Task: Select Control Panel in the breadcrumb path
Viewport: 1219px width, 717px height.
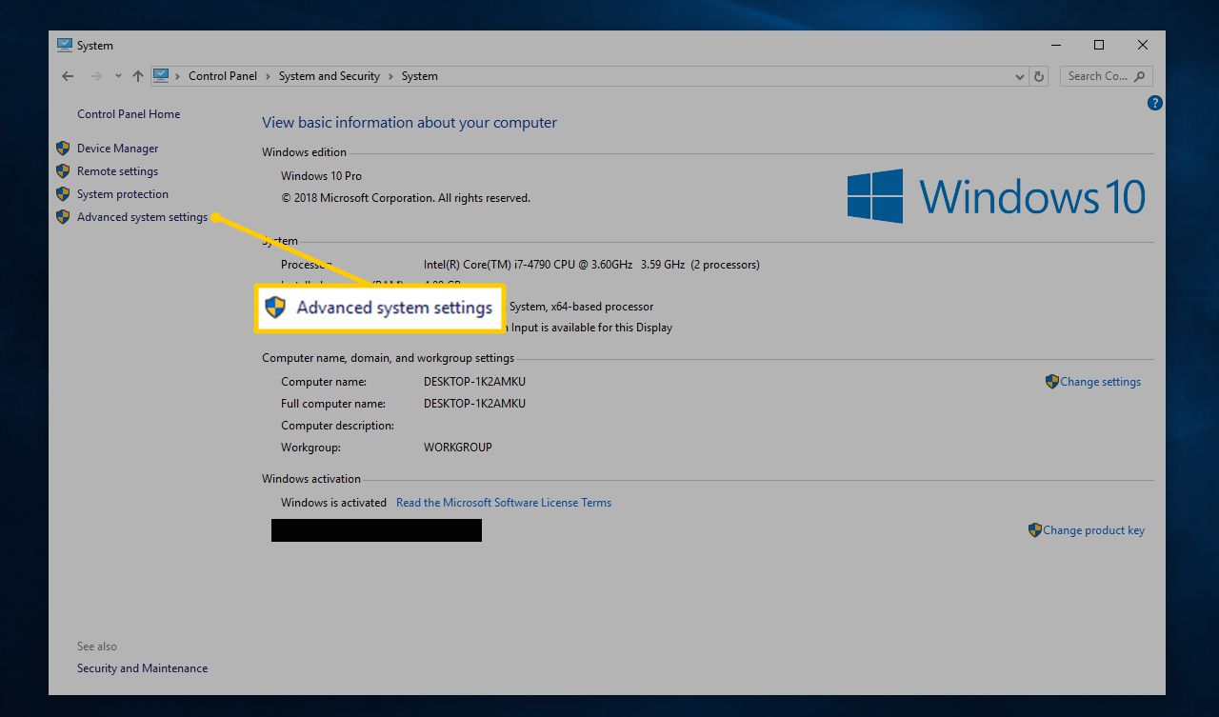Action: 223,76
